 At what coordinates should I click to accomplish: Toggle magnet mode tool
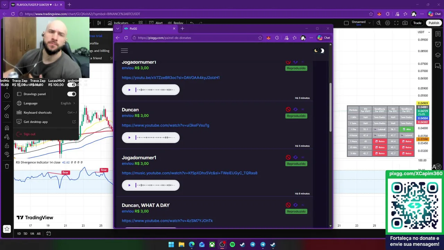(7, 128)
